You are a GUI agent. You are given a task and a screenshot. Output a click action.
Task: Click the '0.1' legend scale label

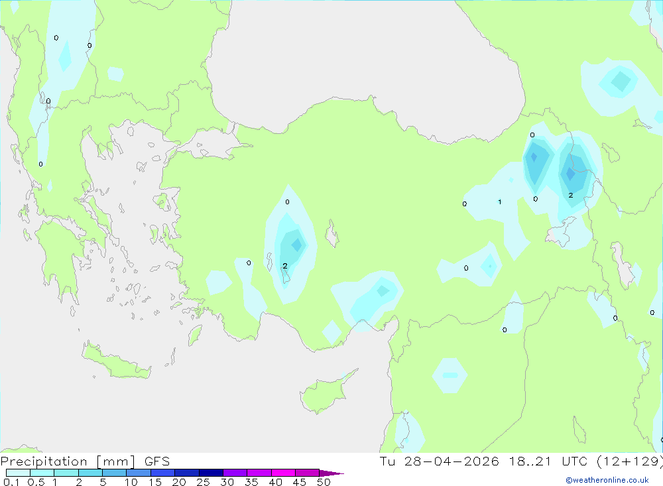(x=11, y=482)
